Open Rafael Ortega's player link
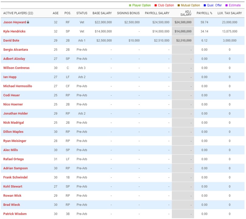The image size is (246, 219). coord(13,159)
